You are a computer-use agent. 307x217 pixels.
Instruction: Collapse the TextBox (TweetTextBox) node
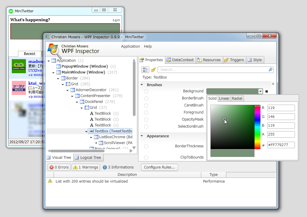pos(86,131)
